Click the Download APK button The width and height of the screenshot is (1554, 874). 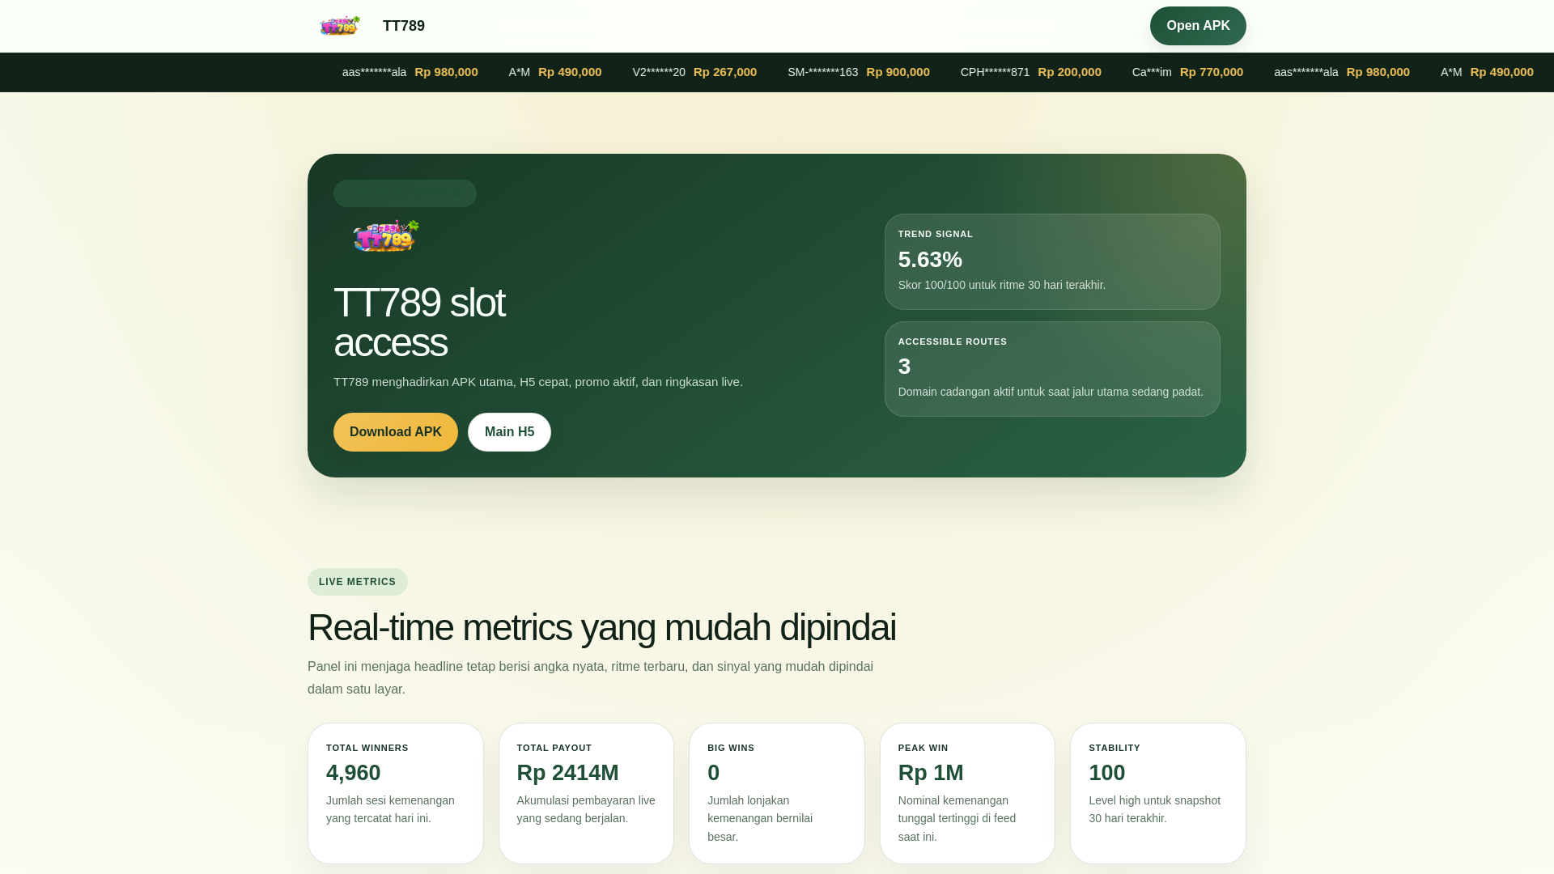tap(396, 432)
